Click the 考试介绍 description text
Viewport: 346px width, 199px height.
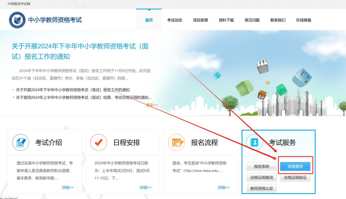pyautogui.click(x=45, y=171)
